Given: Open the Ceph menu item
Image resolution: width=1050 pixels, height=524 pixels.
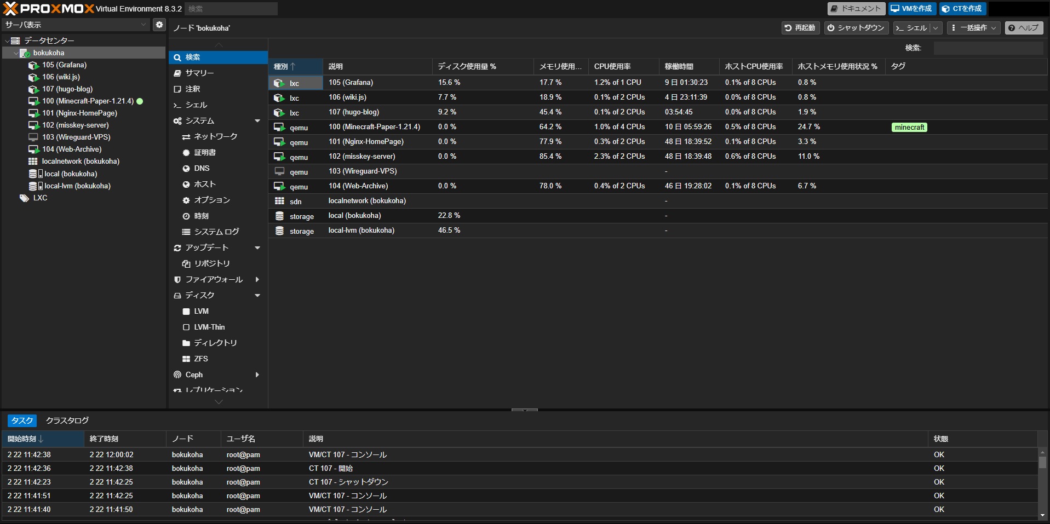Looking at the screenshot, I should pos(194,375).
